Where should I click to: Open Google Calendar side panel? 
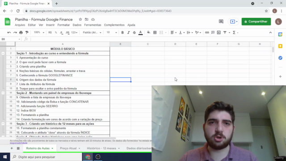[280, 34]
